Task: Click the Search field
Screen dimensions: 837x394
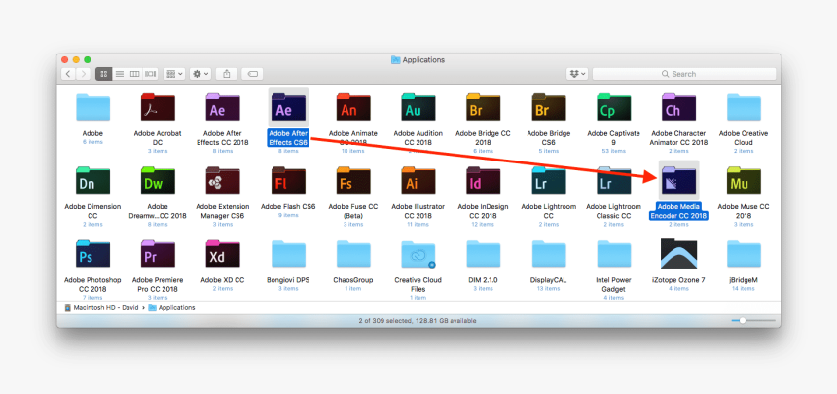Action: [x=683, y=74]
